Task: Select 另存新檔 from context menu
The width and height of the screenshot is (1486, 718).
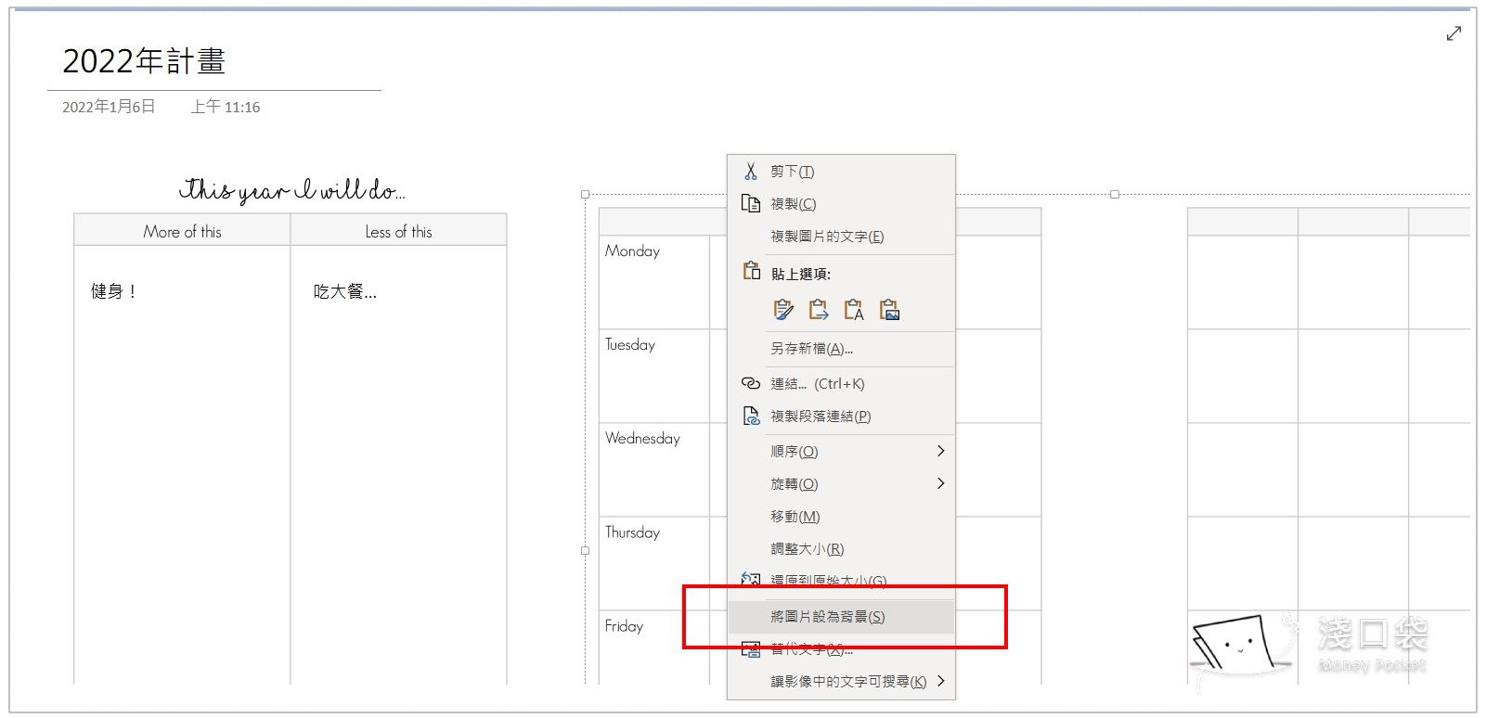Action: point(811,349)
